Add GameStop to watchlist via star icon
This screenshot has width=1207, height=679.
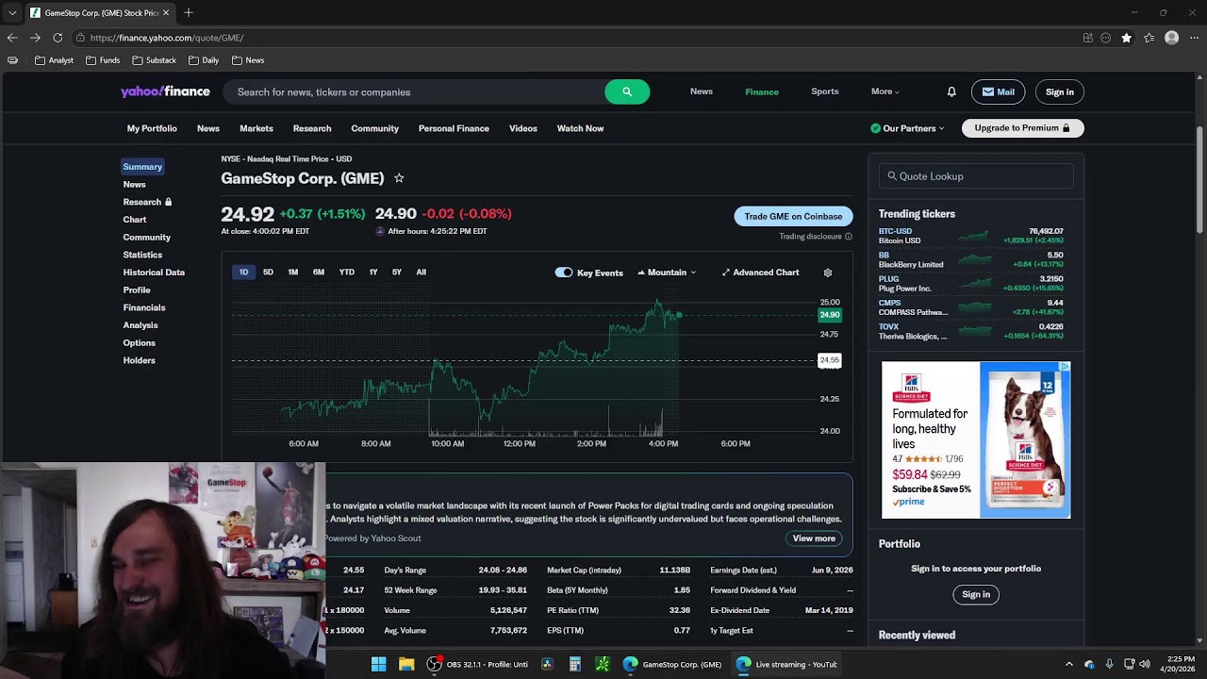click(x=399, y=178)
